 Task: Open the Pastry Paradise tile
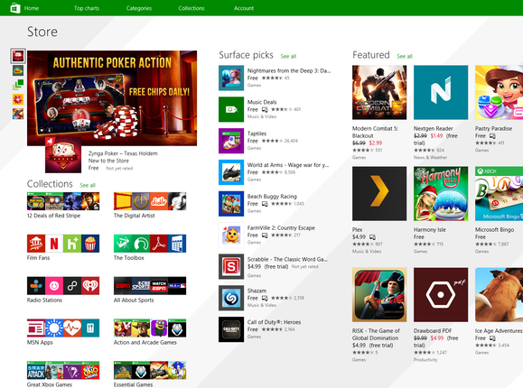coord(499,92)
